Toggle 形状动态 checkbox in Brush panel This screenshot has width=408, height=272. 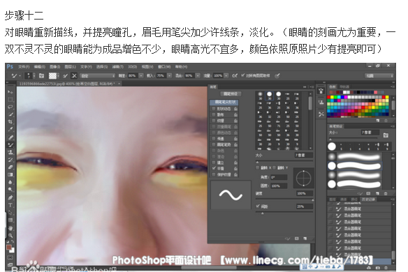pos(214,109)
